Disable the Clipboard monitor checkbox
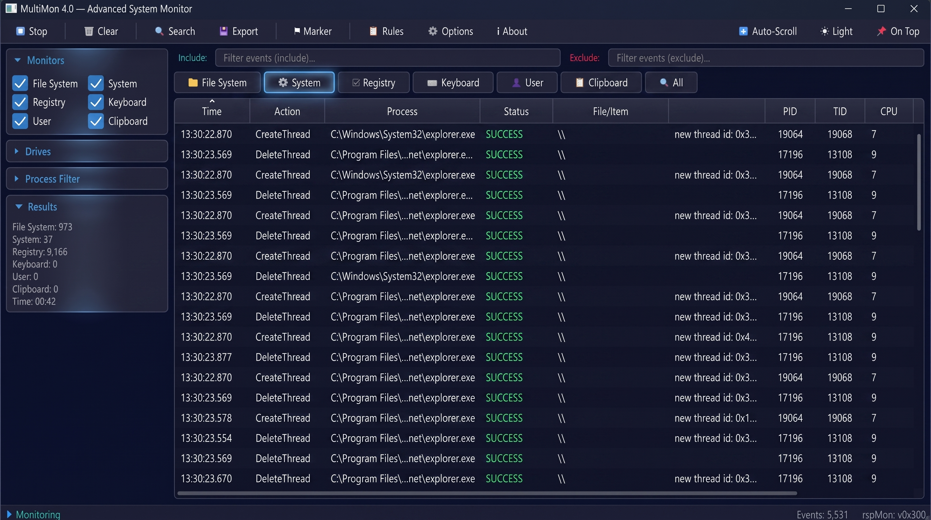The width and height of the screenshot is (931, 520). [96, 121]
